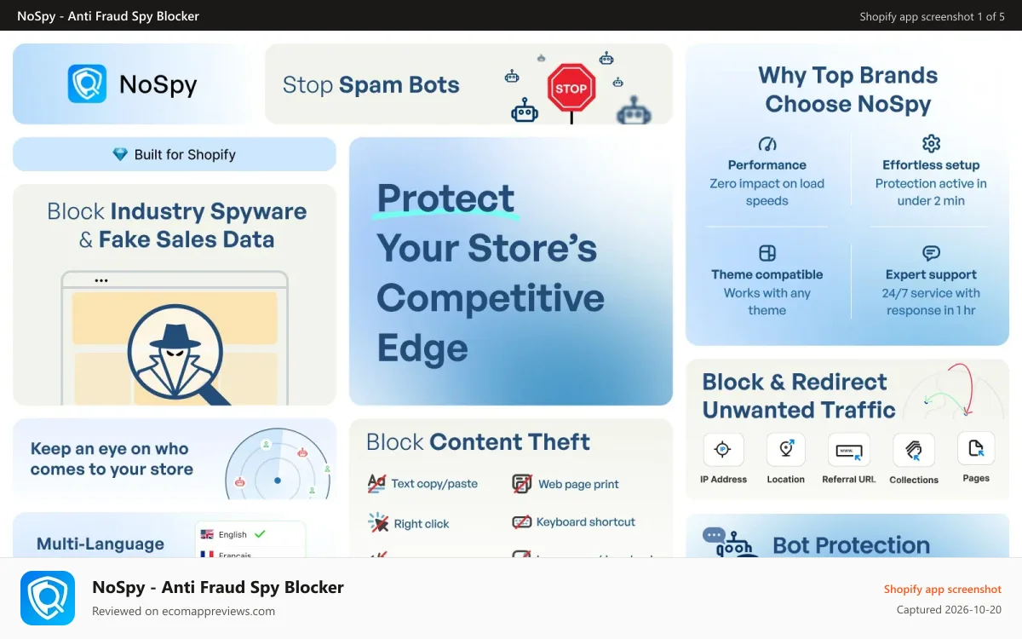The width and height of the screenshot is (1022, 639).
Task: Click the Reviewed on ecomappreviews.com text
Action: [184, 611]
